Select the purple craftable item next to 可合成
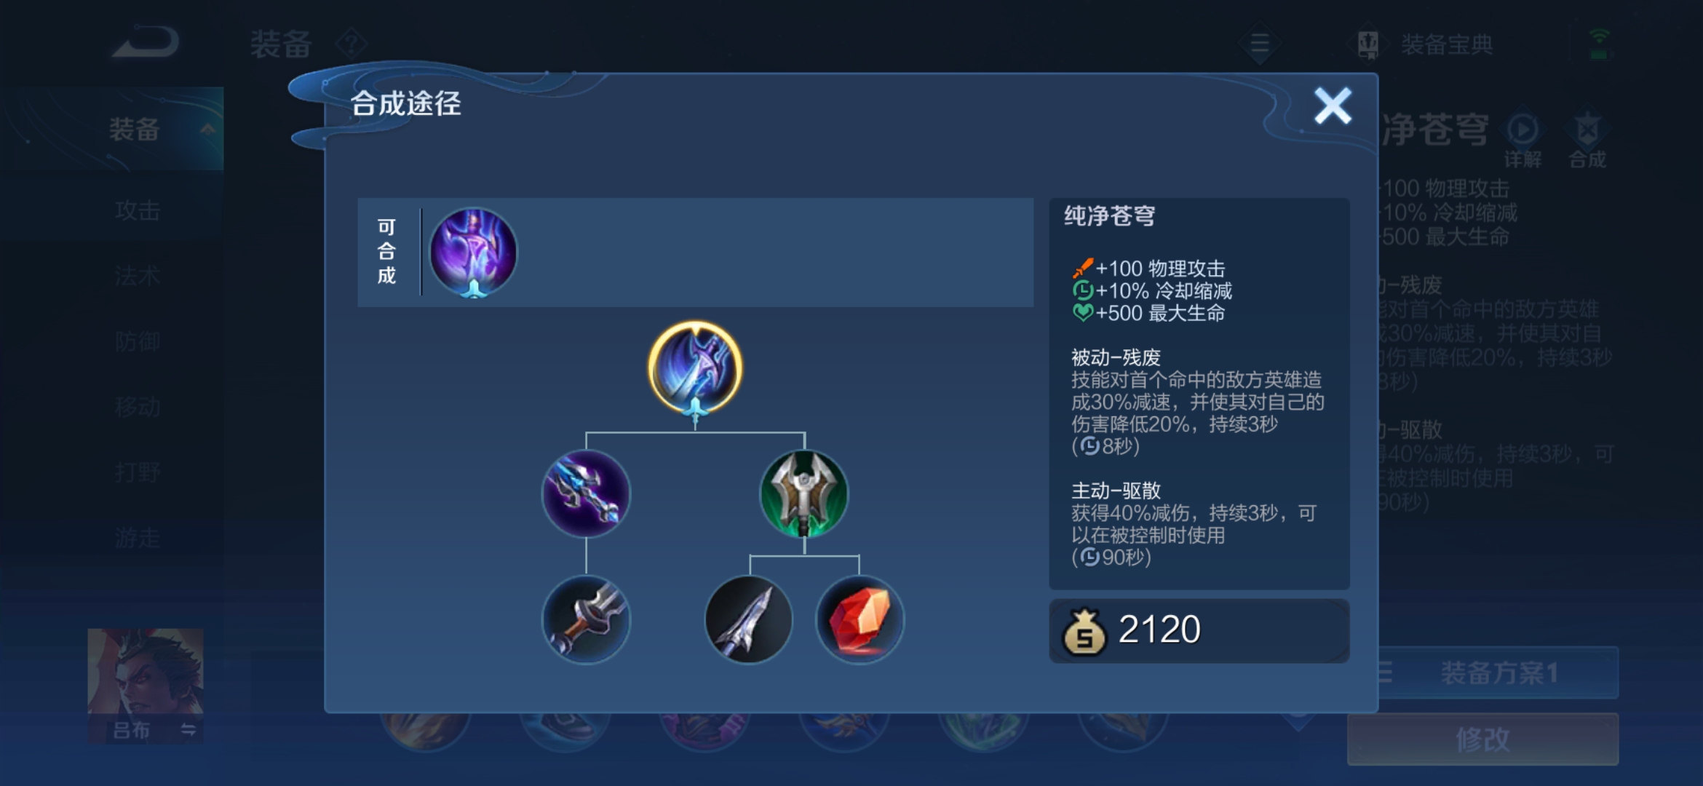 tap(474, 253)
